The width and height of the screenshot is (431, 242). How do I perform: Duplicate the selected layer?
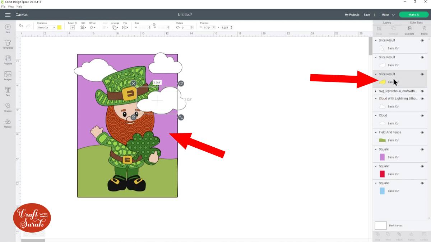[409, 29]
